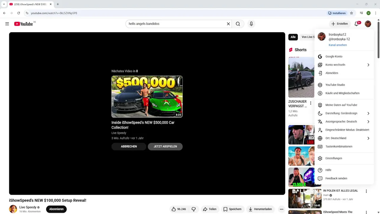Viewport: 380px width, 214px height.
Task: Go back in browser history
Action: [x=4, y=13]
